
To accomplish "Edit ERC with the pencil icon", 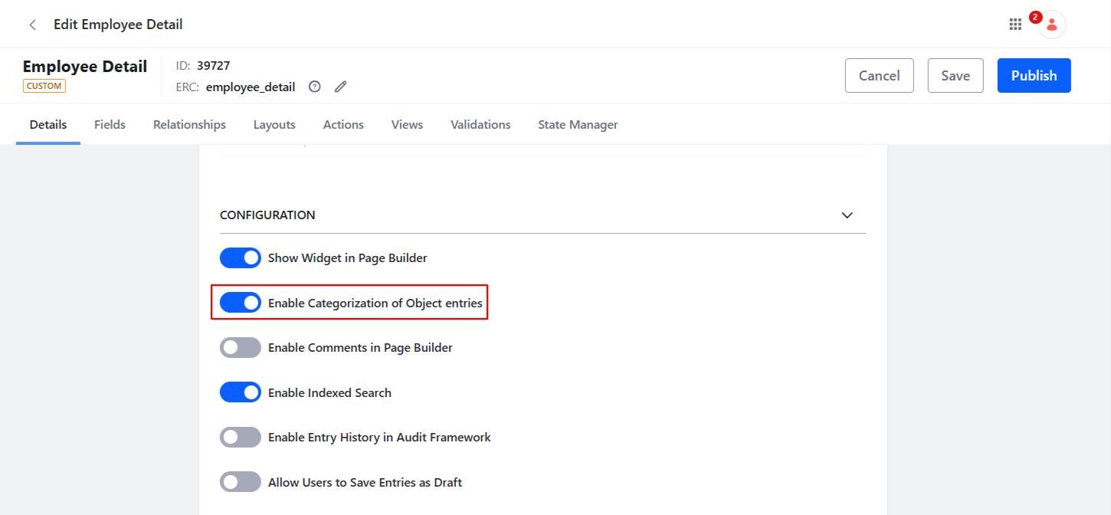I will pyautogui.click(x=340, y=87).
